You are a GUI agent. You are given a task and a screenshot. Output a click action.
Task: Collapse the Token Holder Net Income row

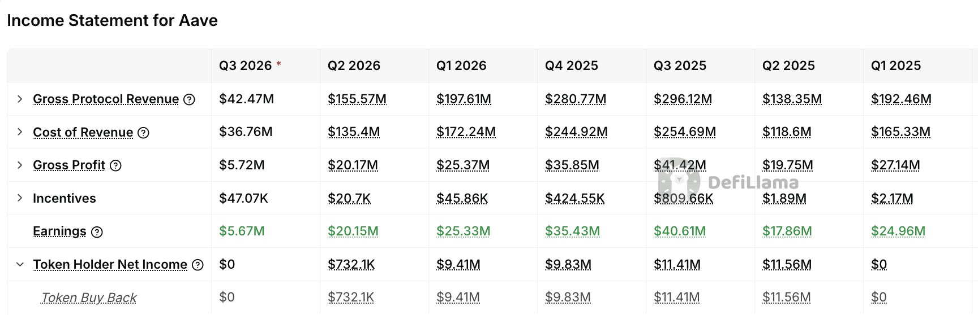20,264
